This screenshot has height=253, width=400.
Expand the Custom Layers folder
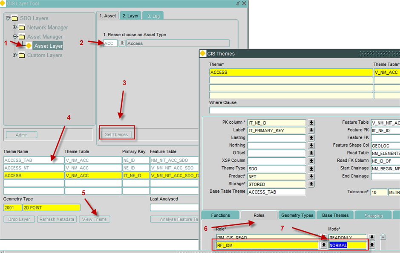pos(15,55)
